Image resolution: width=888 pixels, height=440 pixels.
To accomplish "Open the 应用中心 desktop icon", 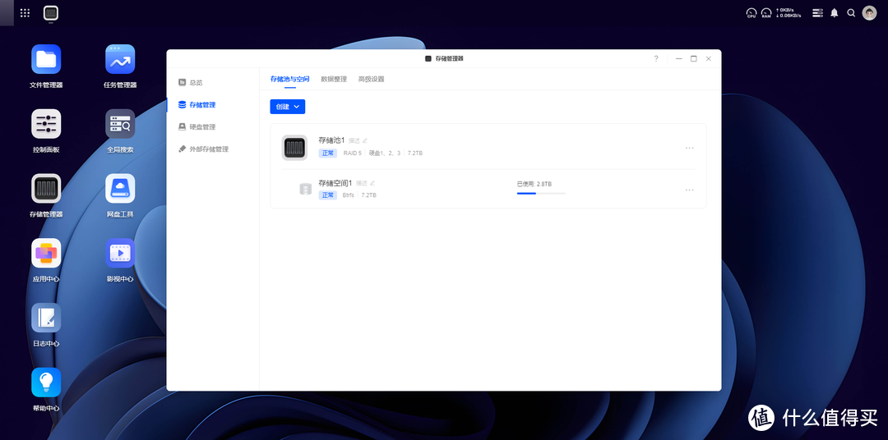I will (x=46, y=253).
